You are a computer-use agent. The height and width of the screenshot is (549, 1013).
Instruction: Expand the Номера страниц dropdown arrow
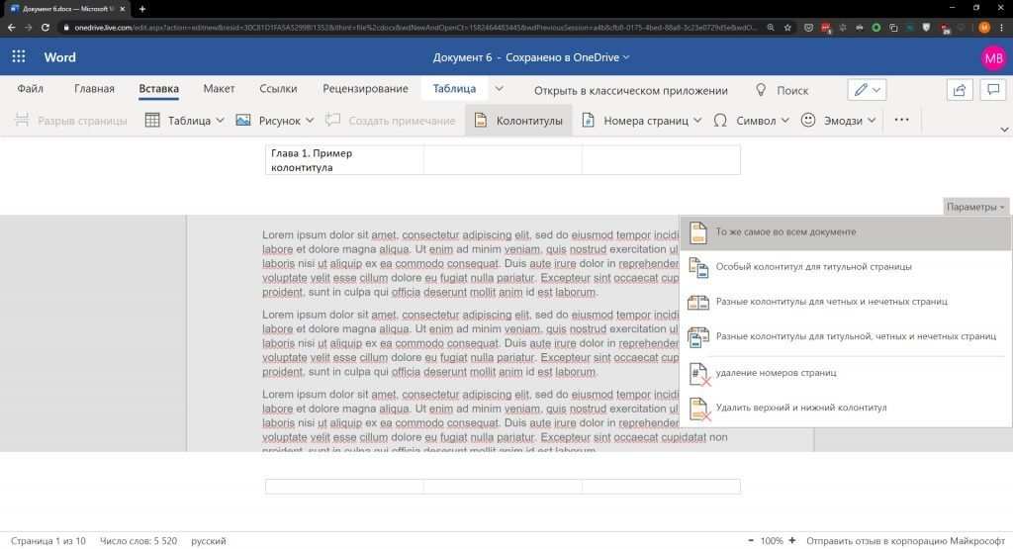point(697,120)
